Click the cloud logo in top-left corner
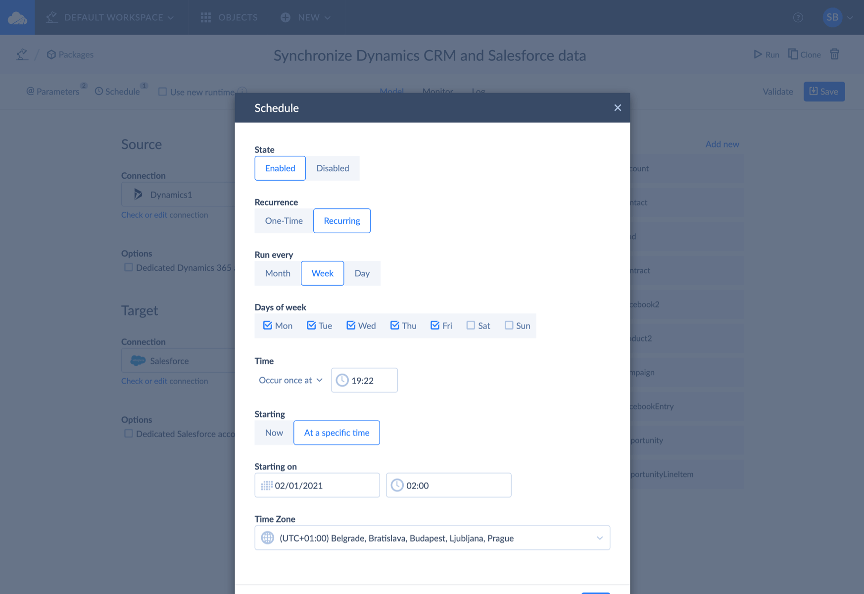This screenshot has width=864, height=594. pos(17,17)
